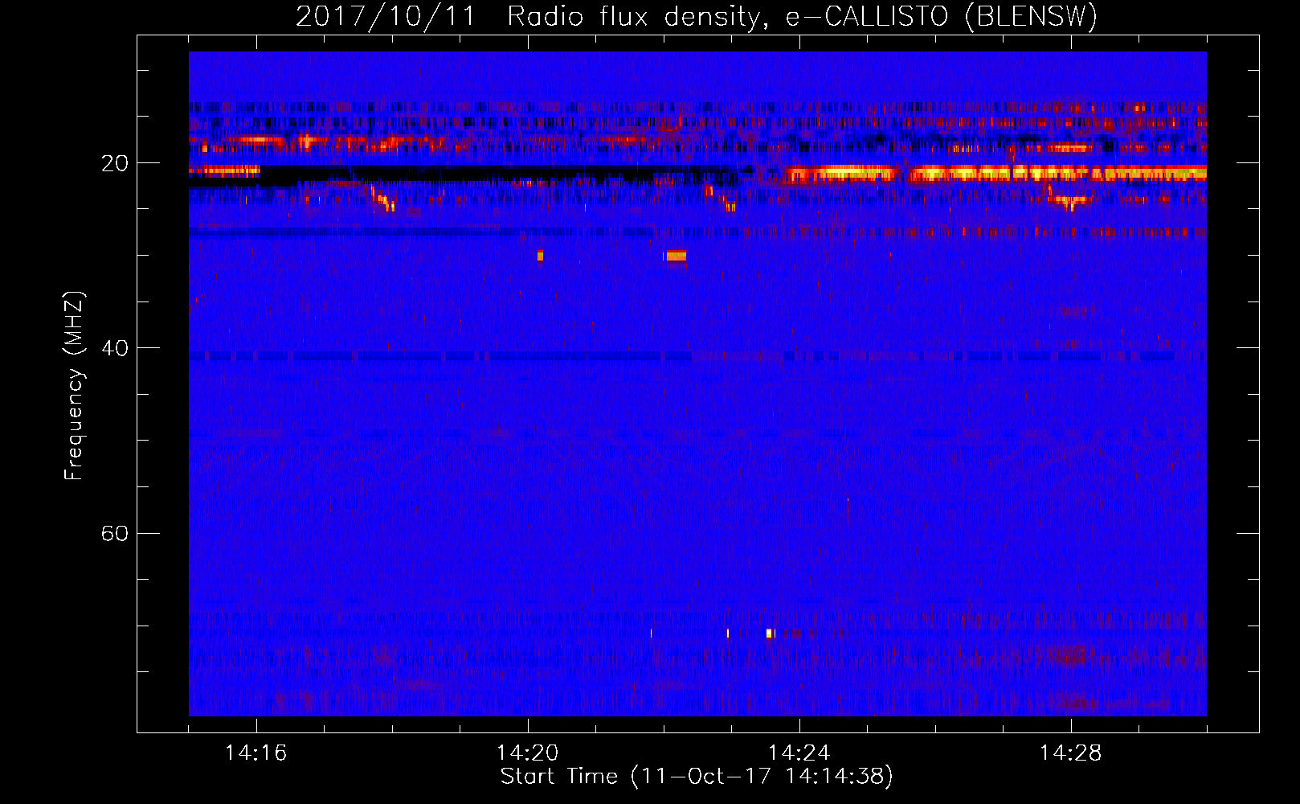The image size is (1300, 804).
Task: Click the 14:28 time tick label
Action: (x=1070, y=753)
